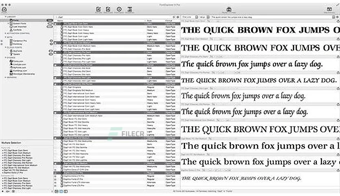340x196 pixels.
Task: Click the briefcase icon in the toolbar center
Action: [x=229, y=9]
